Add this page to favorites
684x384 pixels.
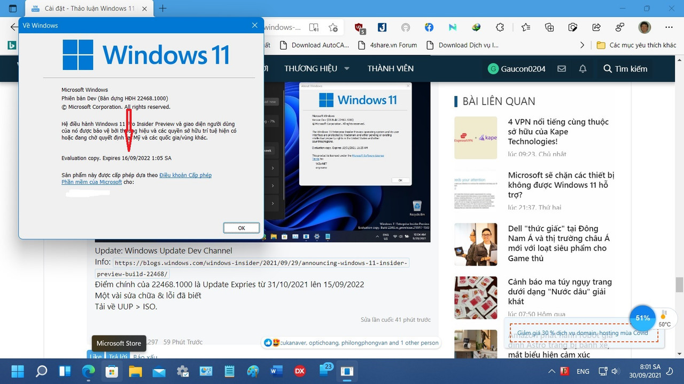click(x=333, y=27)
